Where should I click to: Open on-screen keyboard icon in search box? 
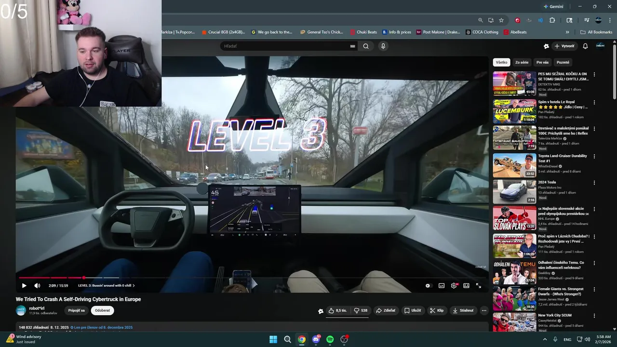(x=352, y=46)
